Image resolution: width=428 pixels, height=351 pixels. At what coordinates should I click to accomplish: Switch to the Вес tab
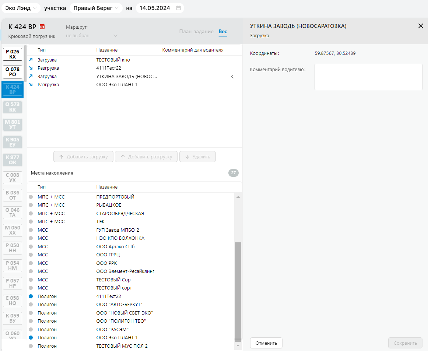223,32
